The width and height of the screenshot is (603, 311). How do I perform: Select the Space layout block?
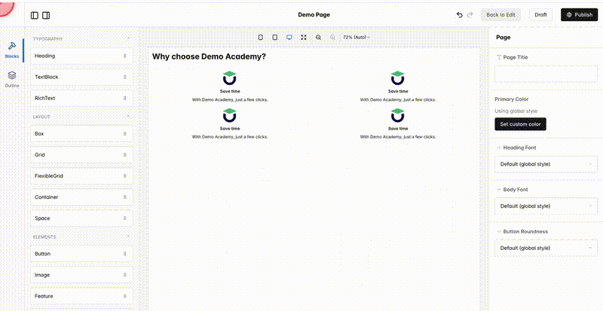(x=81, y=218)
